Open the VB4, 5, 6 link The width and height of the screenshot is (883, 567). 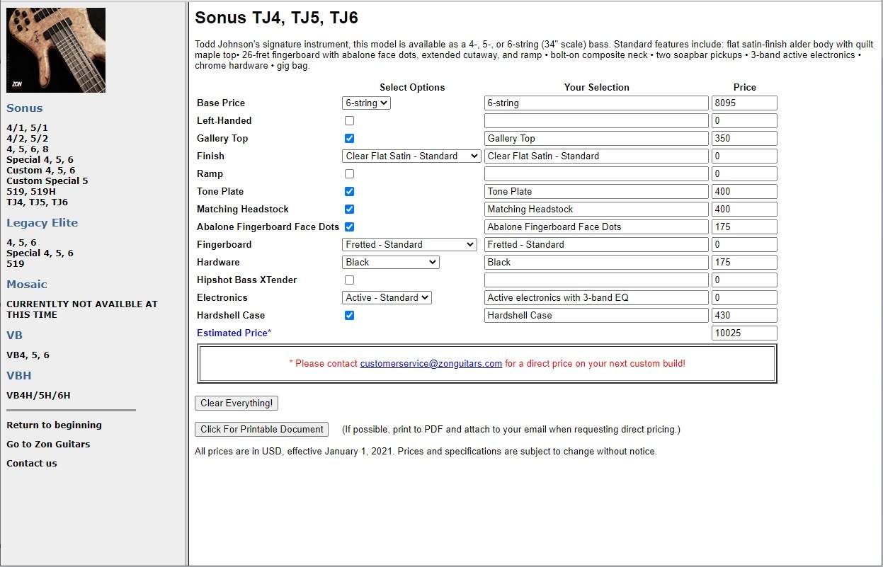(28, 355)
